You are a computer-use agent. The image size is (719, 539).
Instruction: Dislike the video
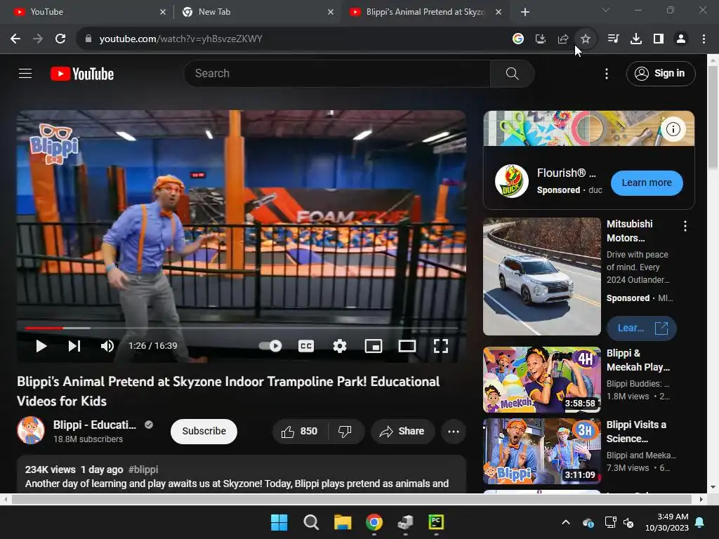(345, 432)
